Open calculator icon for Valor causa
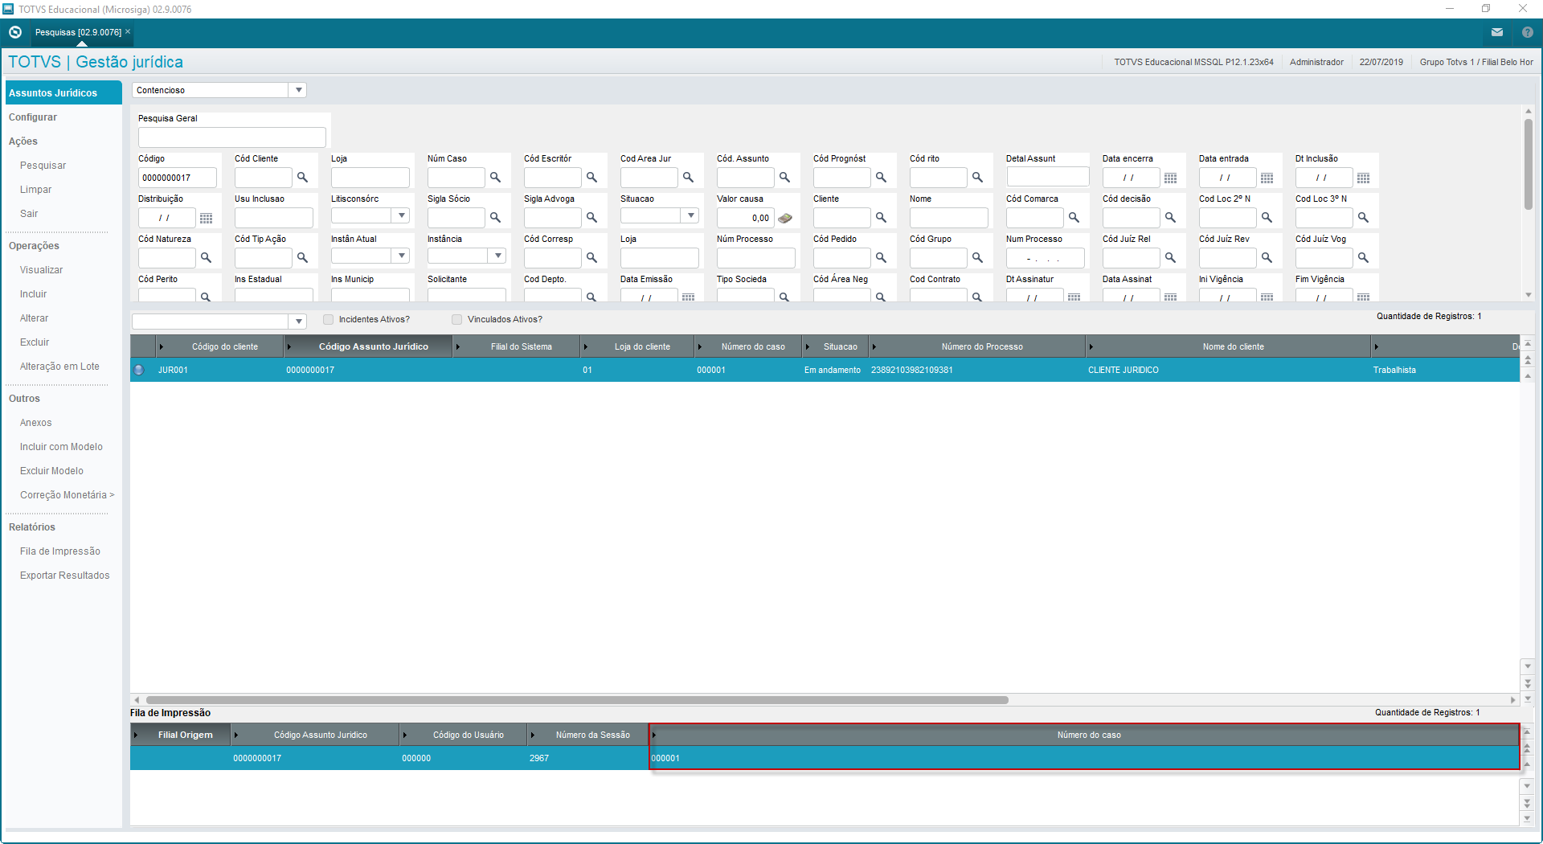The height and width of the screenshot is (844, 1543). coord(785,218)
